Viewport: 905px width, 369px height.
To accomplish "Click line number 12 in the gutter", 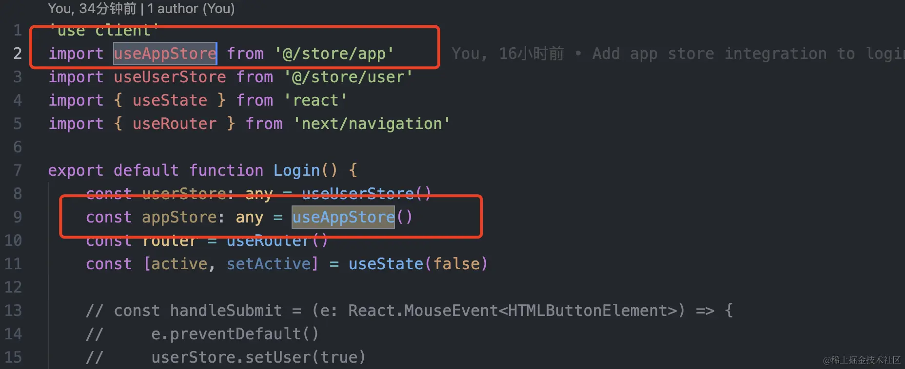I will tap(13, 287).
